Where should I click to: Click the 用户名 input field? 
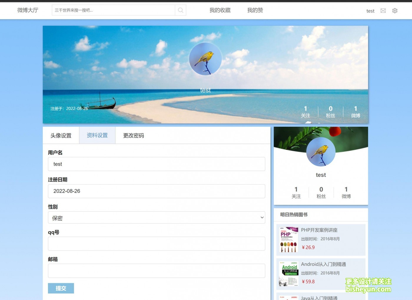(157, 164)
